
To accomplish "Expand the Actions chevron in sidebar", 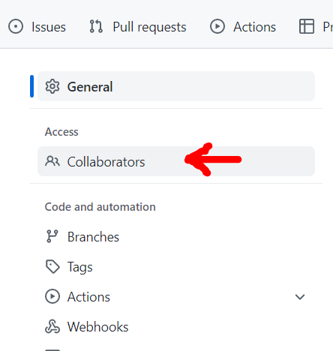I will (x=300, y=297).
